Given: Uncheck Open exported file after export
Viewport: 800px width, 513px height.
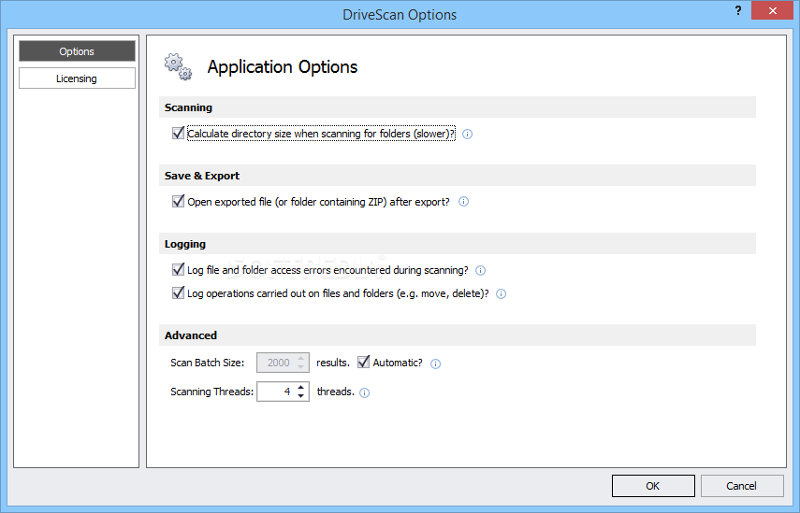Looking at the screenshot, I should click(x=178, y=201).
